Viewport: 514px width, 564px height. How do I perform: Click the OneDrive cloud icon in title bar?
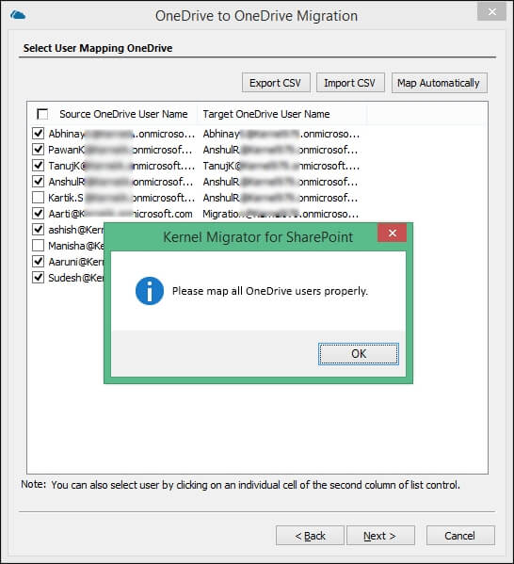point(18,15)
